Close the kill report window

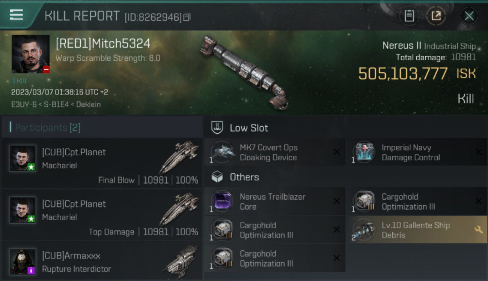pyautogui.click(x=469, y=16)
